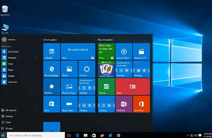Viewport: 212px width, 138px height.
Task: Open the Photos tile
Action: click(69, 69)
